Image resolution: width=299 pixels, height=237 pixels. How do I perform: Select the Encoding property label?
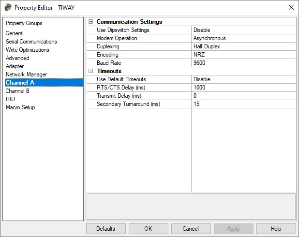[x=107, y=55]
